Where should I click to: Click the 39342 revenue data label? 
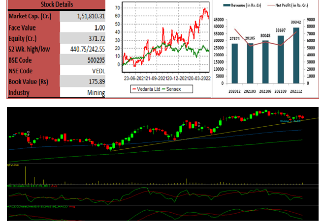(x=296, y=23)
